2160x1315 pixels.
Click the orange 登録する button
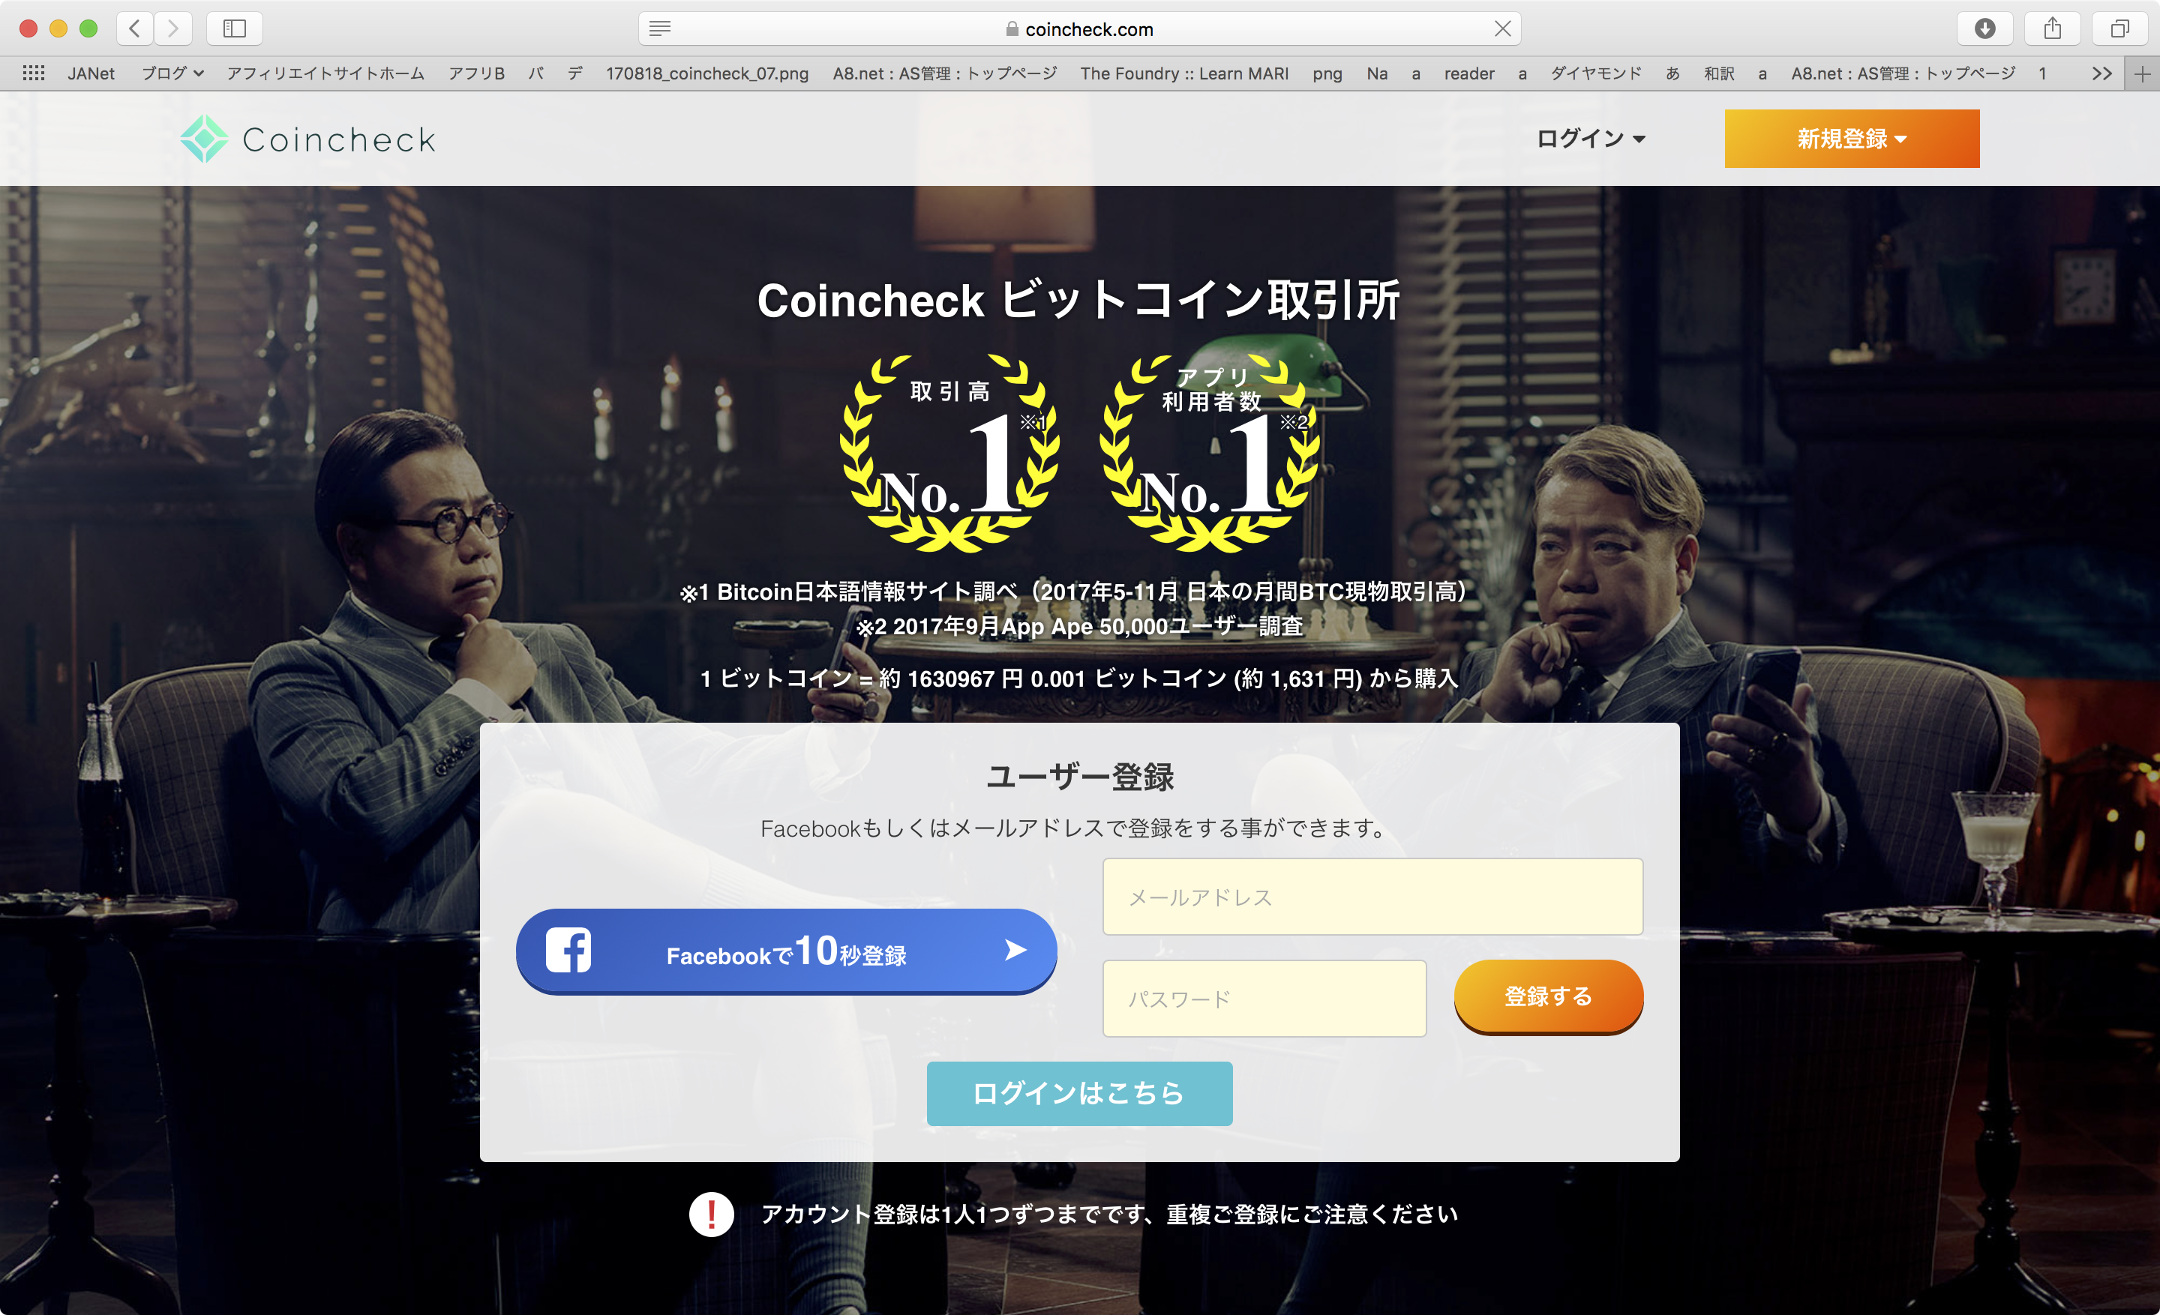[x=1548, y=997]
